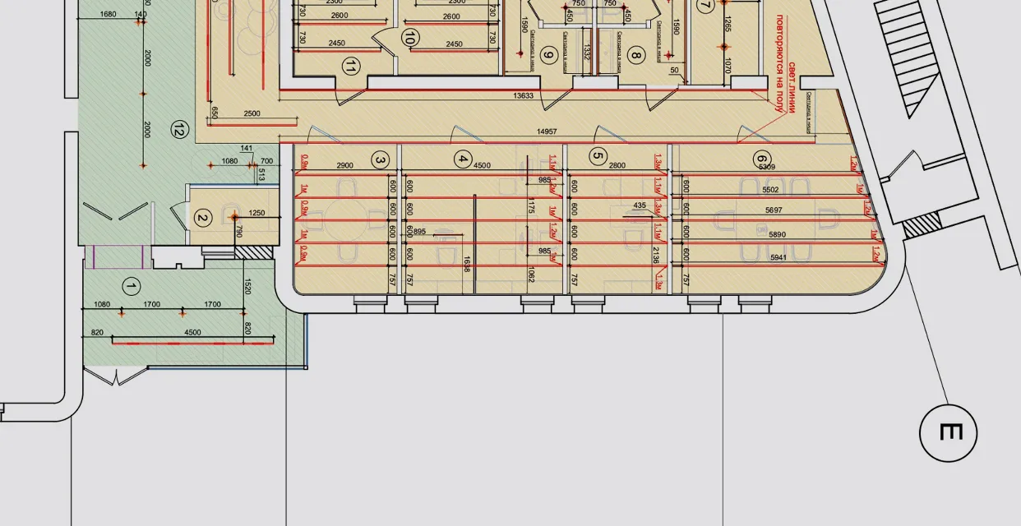Click the 1250 dimension in room 2
Image resolution: width=1021 pixels, height=526 pixels.
coord(256,213)
